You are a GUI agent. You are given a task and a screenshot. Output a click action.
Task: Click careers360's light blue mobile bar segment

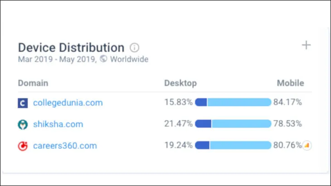240,146
